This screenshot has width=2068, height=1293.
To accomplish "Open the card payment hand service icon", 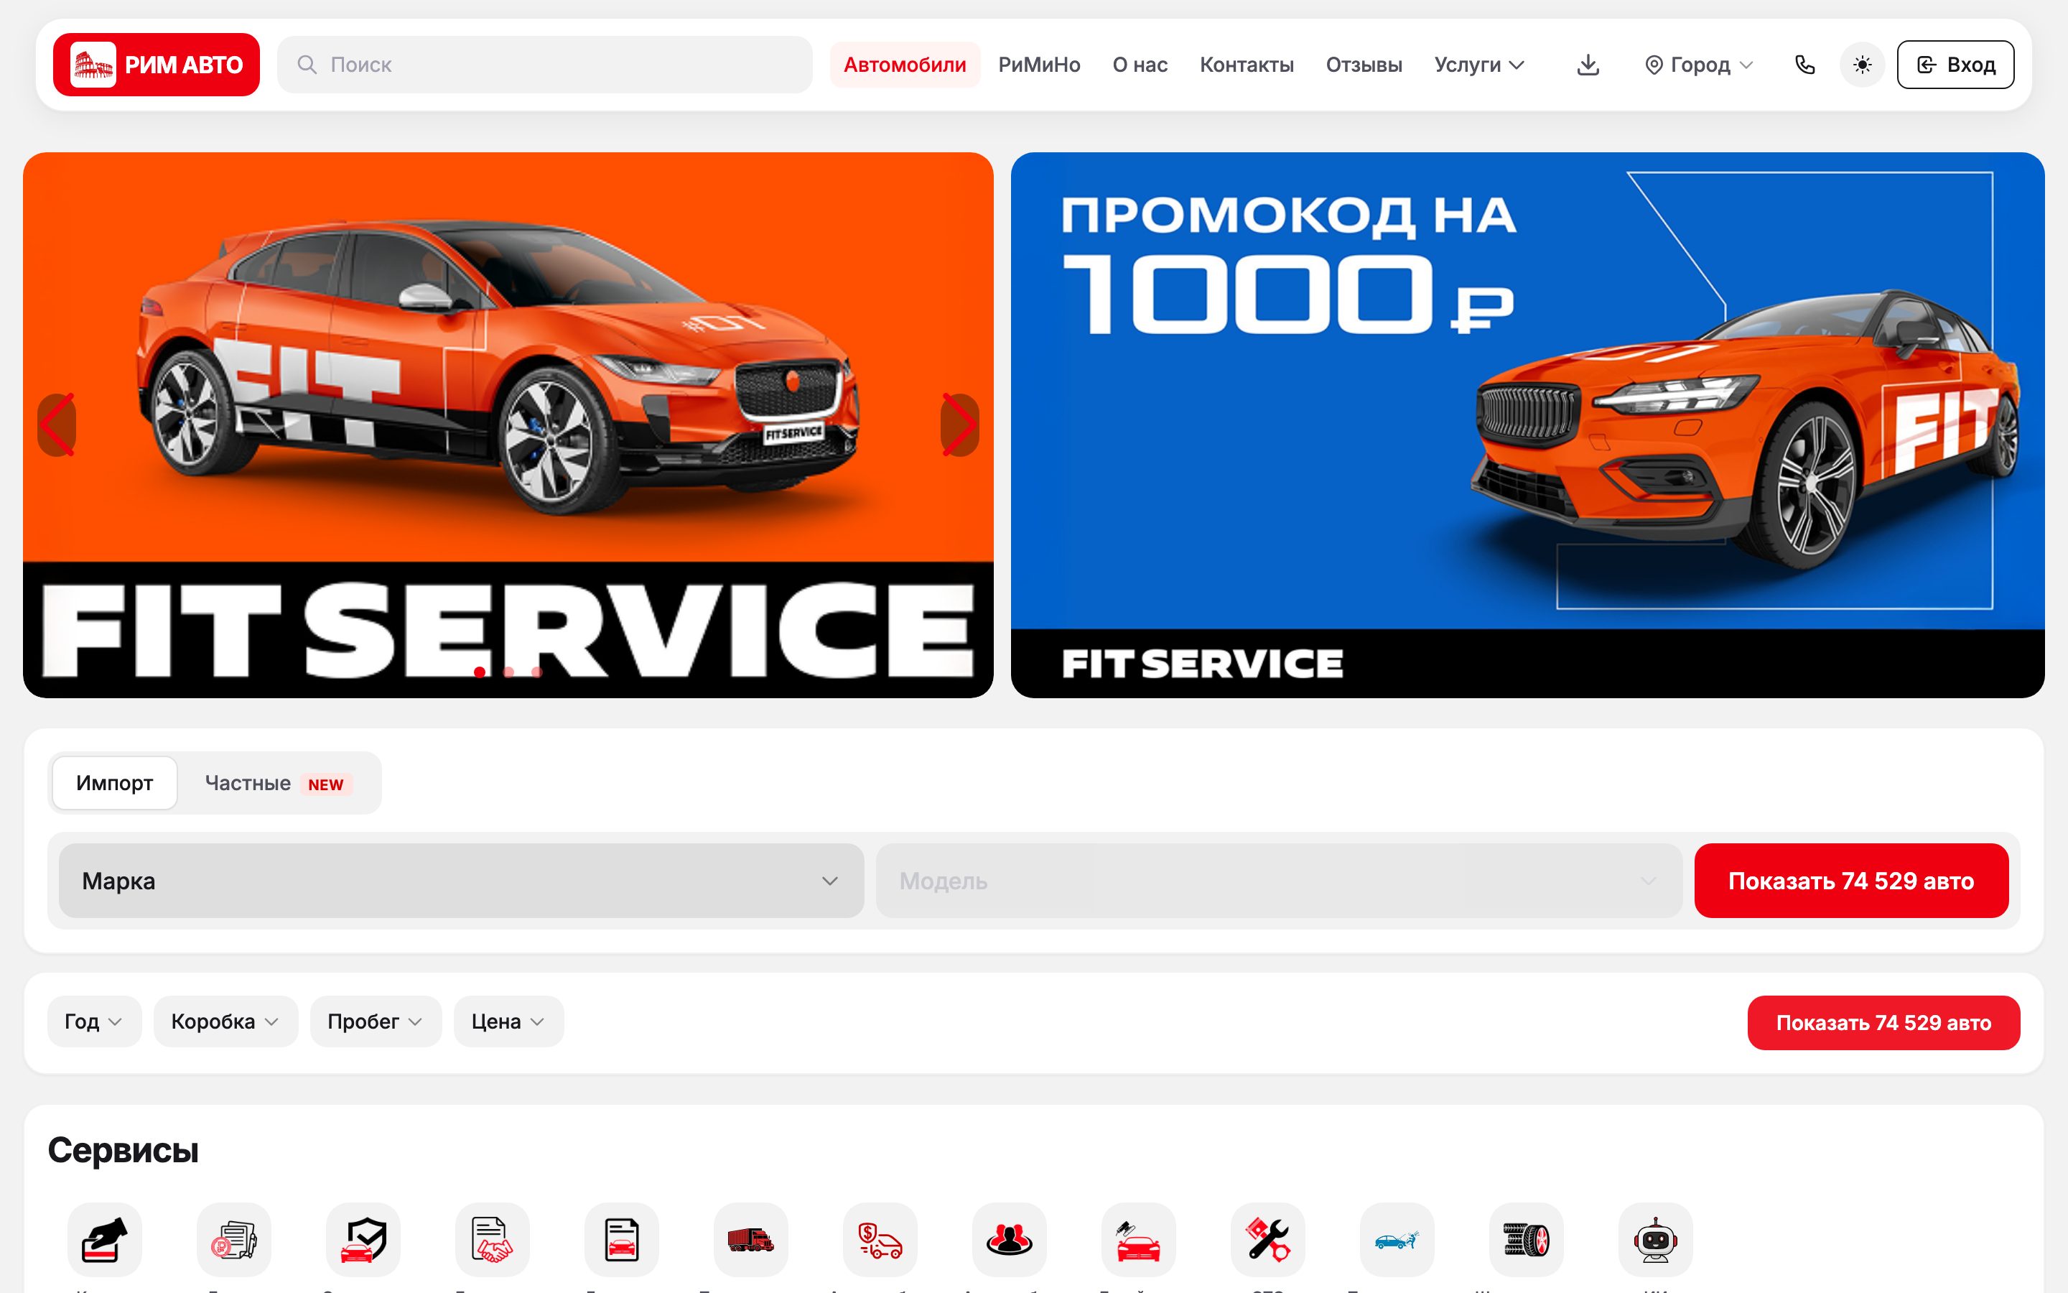I will (104, 1240).
